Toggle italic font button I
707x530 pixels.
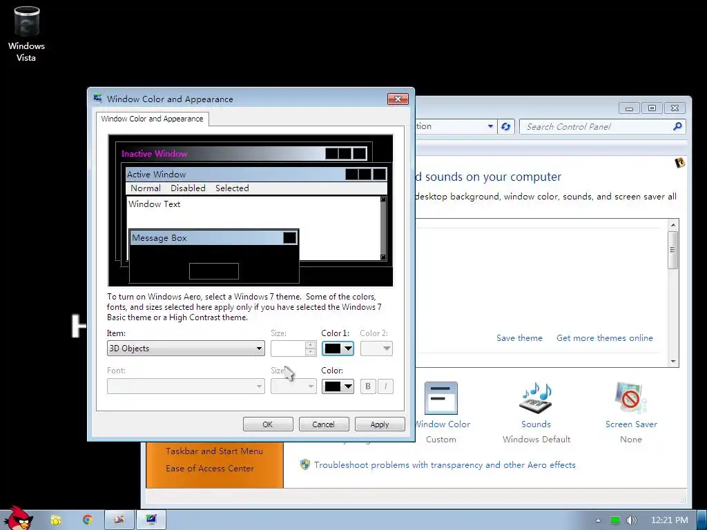(385, 386)
